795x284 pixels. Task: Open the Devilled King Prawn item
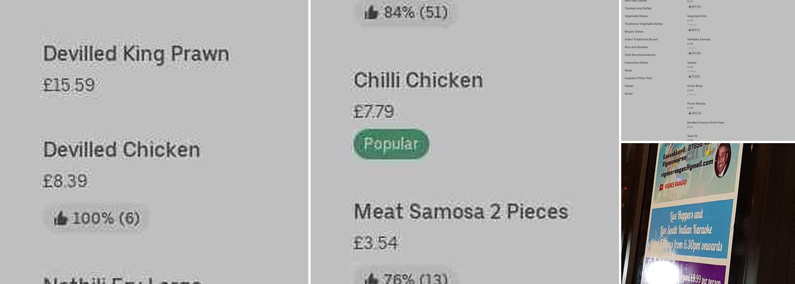pos(136,54)
